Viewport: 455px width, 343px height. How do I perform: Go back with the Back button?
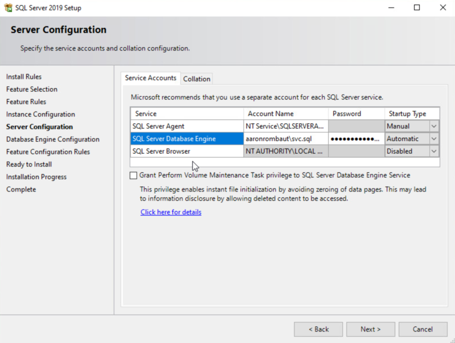coord(318,329)
